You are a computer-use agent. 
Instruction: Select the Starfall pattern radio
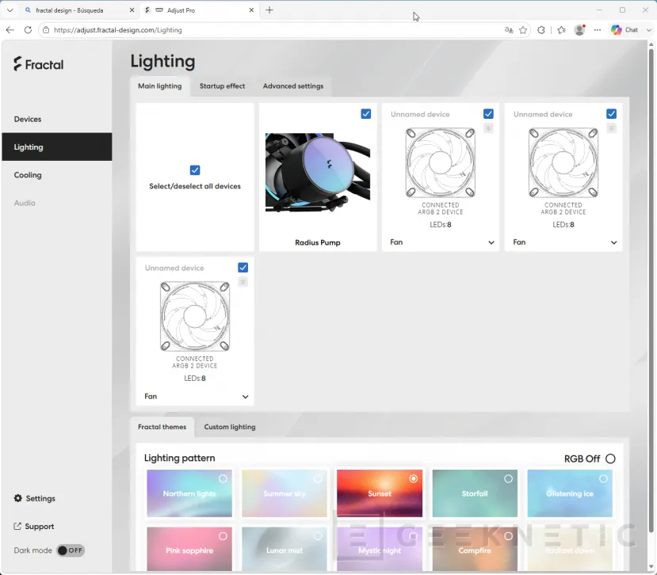508,478
